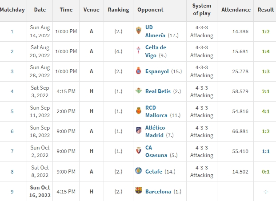Select matchday 6 number link
The height and width of the screenshot is (201, 276).
tap(12, 131)
